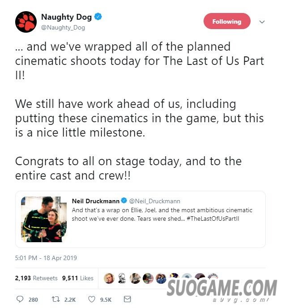281x308 pixels.
Task: Like the tweet with the heart icon
Action: tap(92, 299)
